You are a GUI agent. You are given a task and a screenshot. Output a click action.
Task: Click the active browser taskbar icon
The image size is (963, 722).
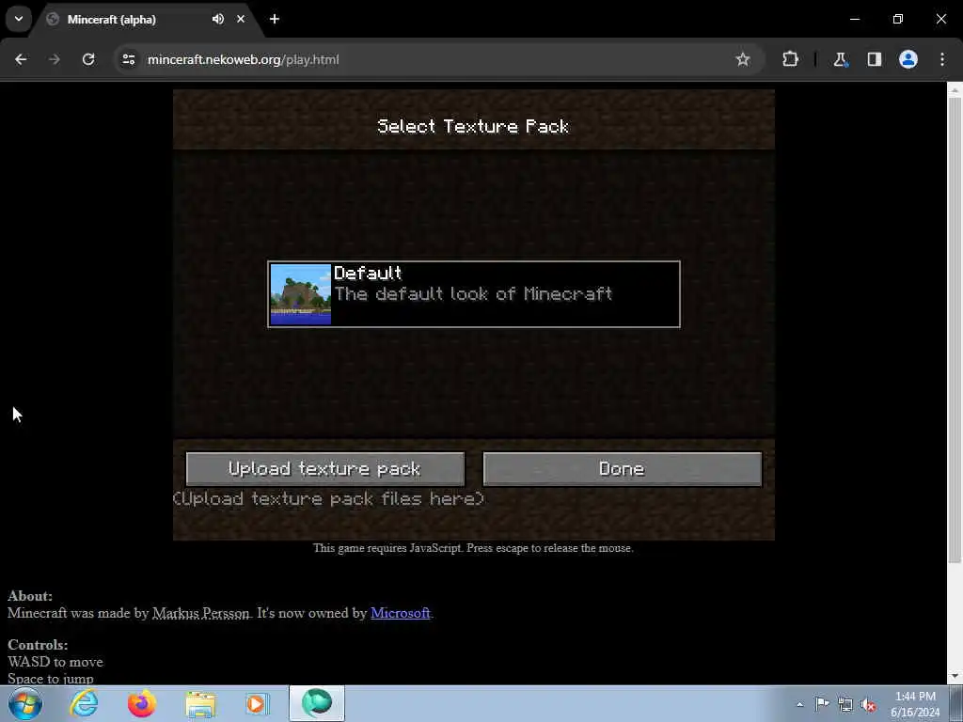point(316,703)
